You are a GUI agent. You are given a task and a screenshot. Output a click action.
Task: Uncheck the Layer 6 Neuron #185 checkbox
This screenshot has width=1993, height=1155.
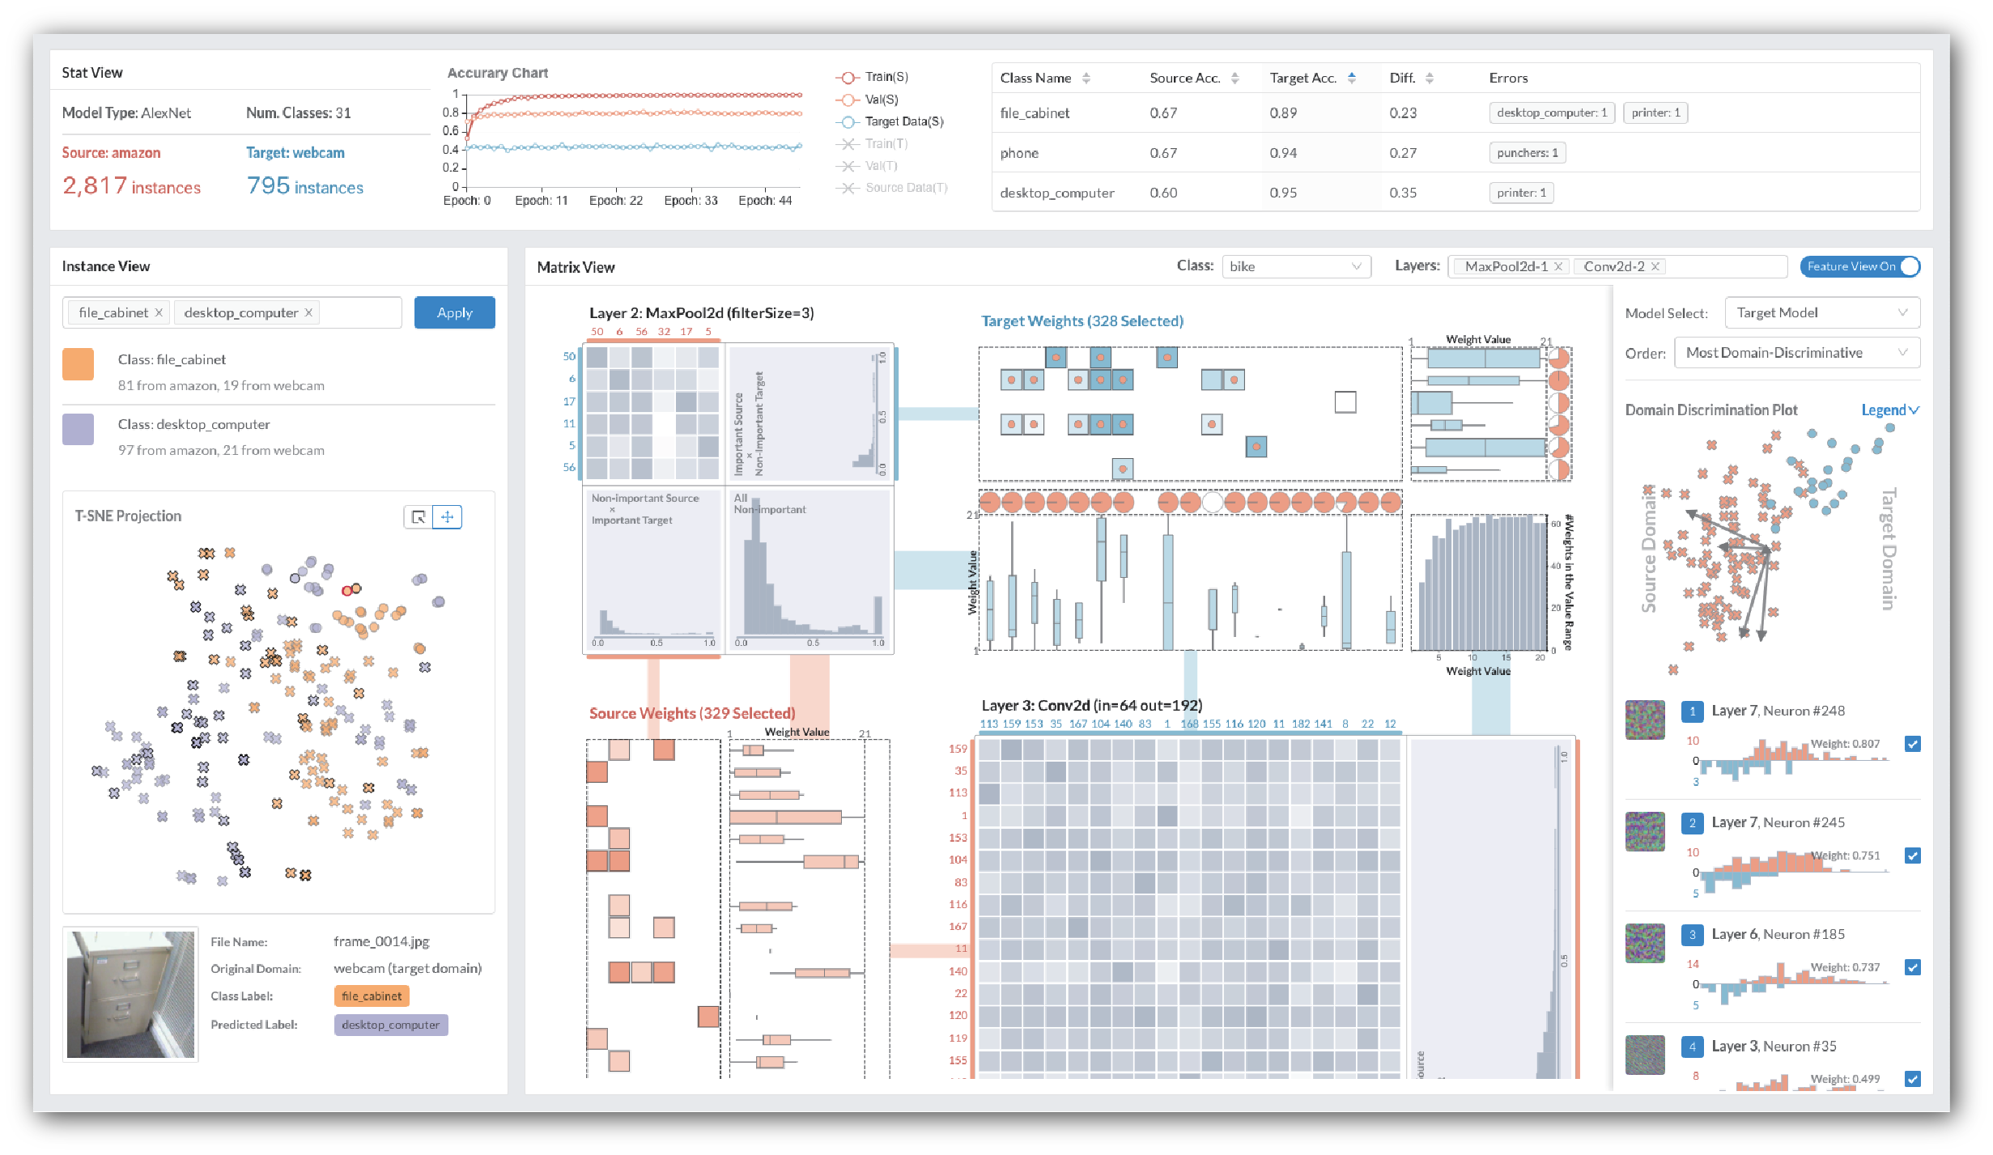click(x=1912, y=967)
